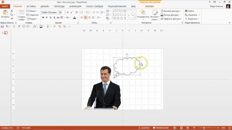Screen dimensions: 232x130
Task: Open Контур фигуры (Shape Outline) menu
Action: pyautogui.click(x=170, y=15)
